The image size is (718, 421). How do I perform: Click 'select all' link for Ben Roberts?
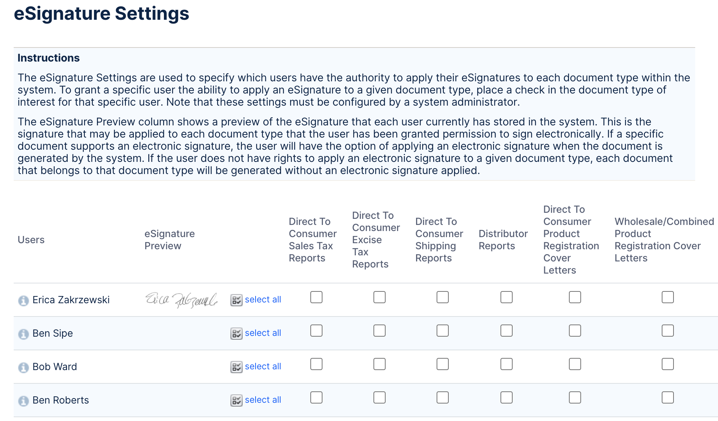[x=263, y=400]
